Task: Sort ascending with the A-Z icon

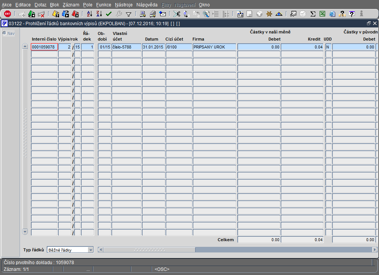Action: coord(89,14)
